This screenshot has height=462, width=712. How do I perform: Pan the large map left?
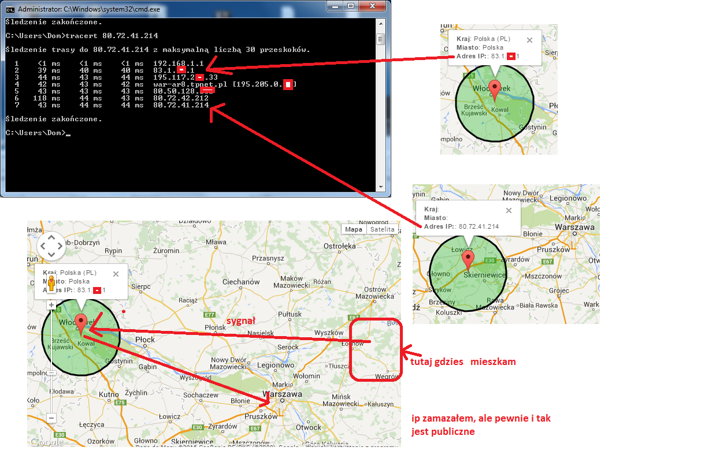tap(42, 246)
